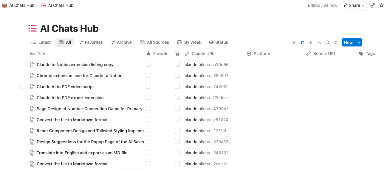
Task: Open claude.ai link ending 2cac1c
Action: [206, 164]
